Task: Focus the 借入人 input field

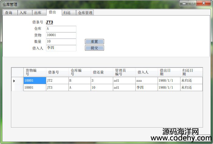Action: coord(61,48)
